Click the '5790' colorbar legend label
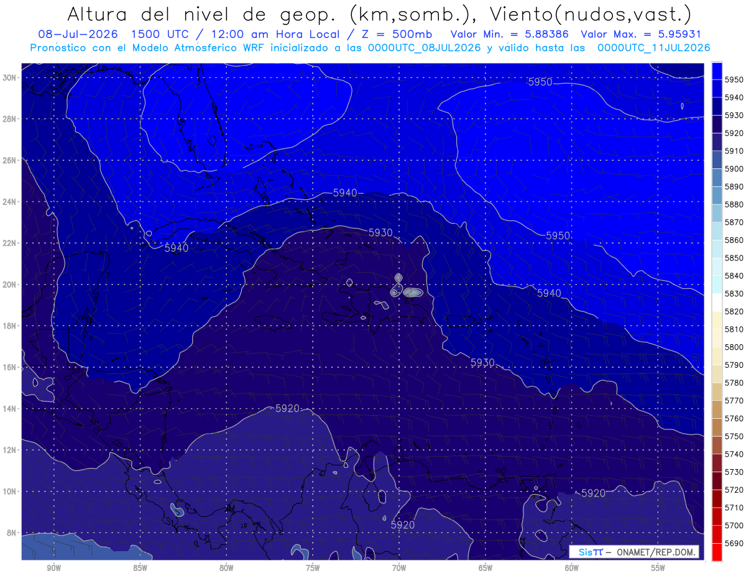Image resolution: width=746 pixels, height=576 pixels. coord(734,365)
